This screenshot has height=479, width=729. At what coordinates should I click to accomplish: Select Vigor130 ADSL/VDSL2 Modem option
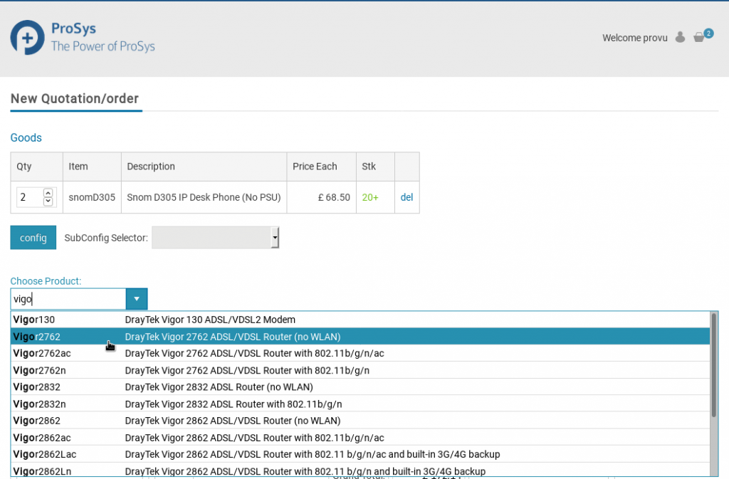point(360,320)
